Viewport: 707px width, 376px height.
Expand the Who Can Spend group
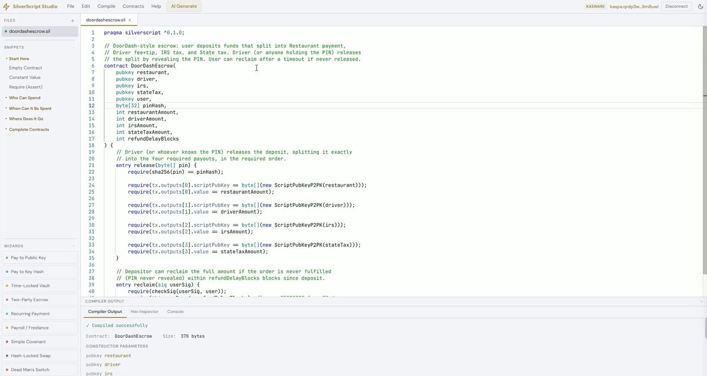(x=25, y=98)
